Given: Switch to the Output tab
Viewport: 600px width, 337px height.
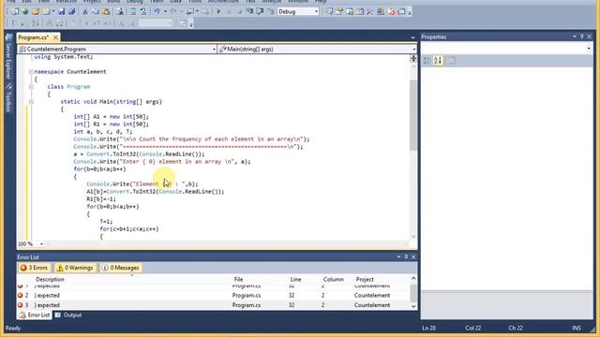Looking at the screenshot, I should [x=68, y=315].
